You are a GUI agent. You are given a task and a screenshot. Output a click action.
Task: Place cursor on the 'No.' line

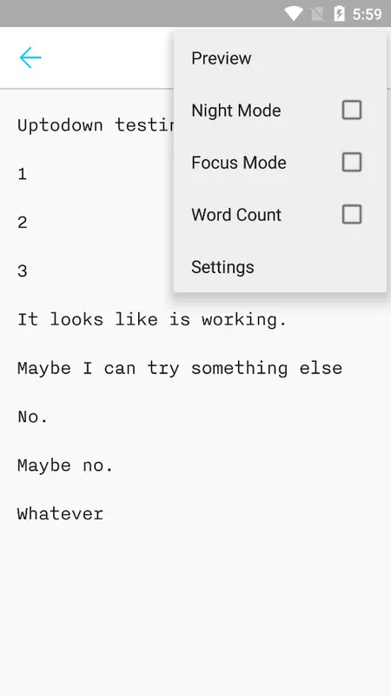(x=33, y=417)
